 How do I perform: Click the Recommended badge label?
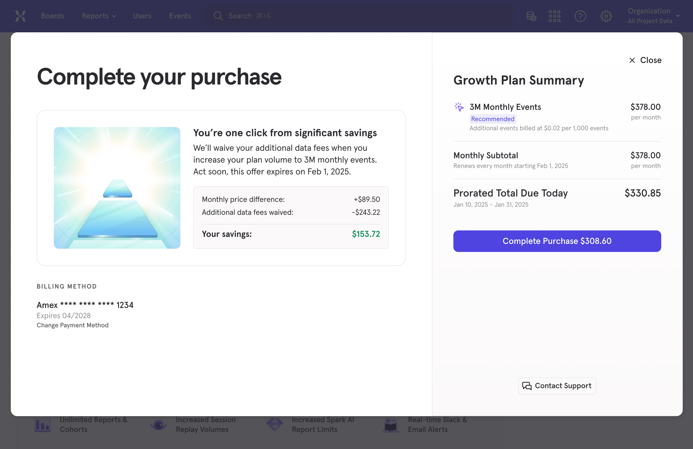[x=492, y=119]
